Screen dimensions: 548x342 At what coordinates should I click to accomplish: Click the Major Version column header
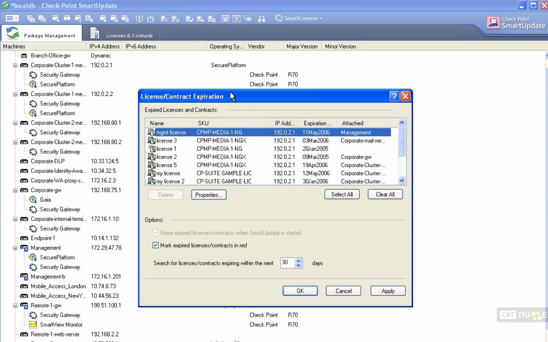302,47
